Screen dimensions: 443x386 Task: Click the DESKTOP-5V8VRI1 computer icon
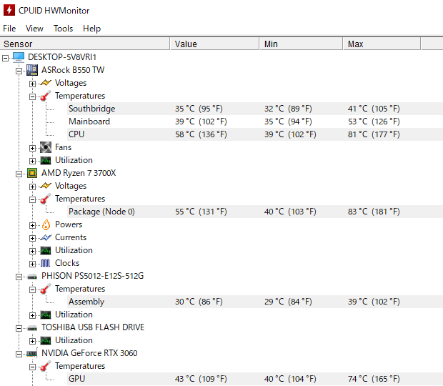click(x=19, y=57)
